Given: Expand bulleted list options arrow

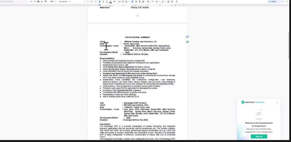Looking at the screenshot, I should pyautogui.click(x=159, y=1).
